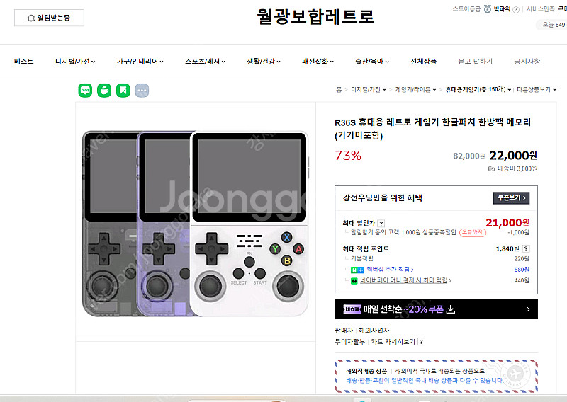The image size is (567, 402).
Task: Open the help icon beside 1,840원 points
Action: coord(526,248)
